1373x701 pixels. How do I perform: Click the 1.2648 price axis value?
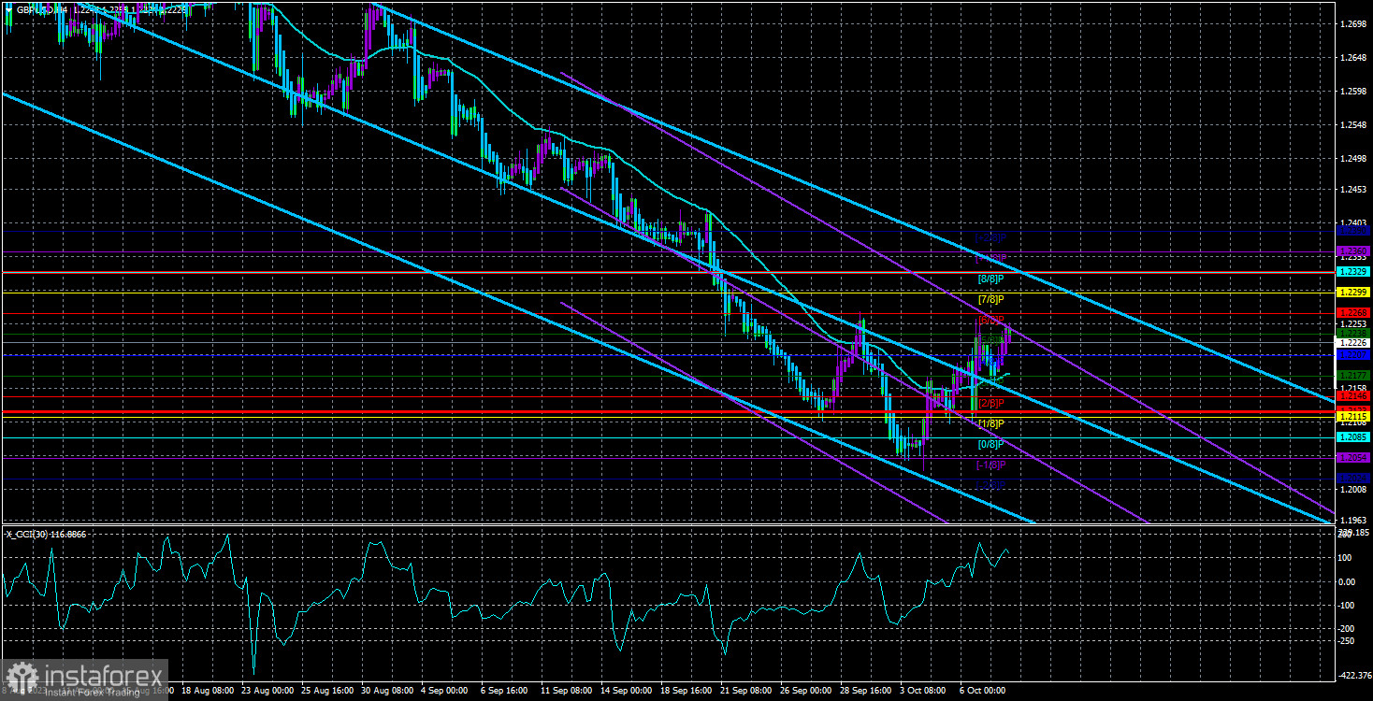coord(1353,58)
